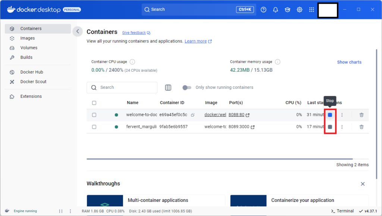382x216 pixels.
Task: Click the running status dot of welcome-to-docker
Action: 116,115
